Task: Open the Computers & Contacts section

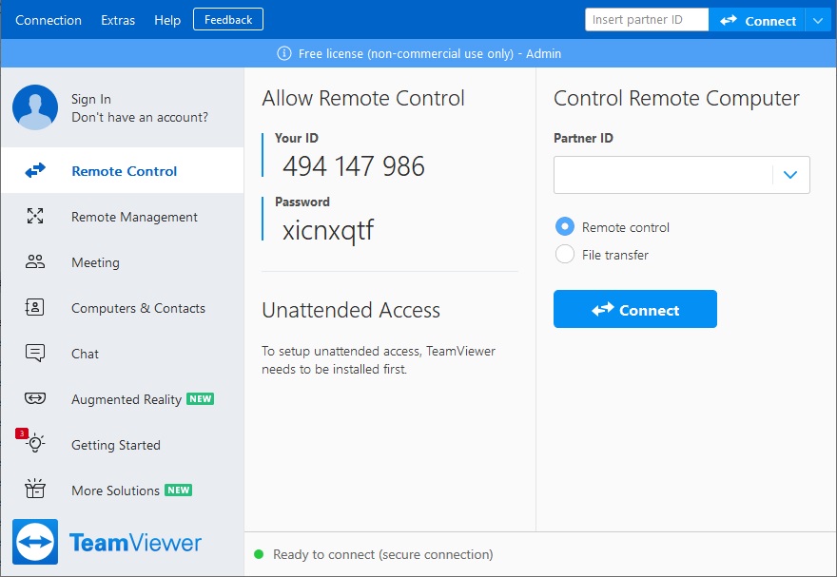Action: tap(123, 308)
